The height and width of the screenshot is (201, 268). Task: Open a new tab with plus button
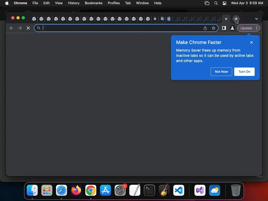tap(236, 19)
